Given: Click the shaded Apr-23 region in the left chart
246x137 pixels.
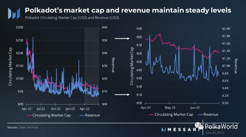Looking at the screenshot, I should point(92,66).
